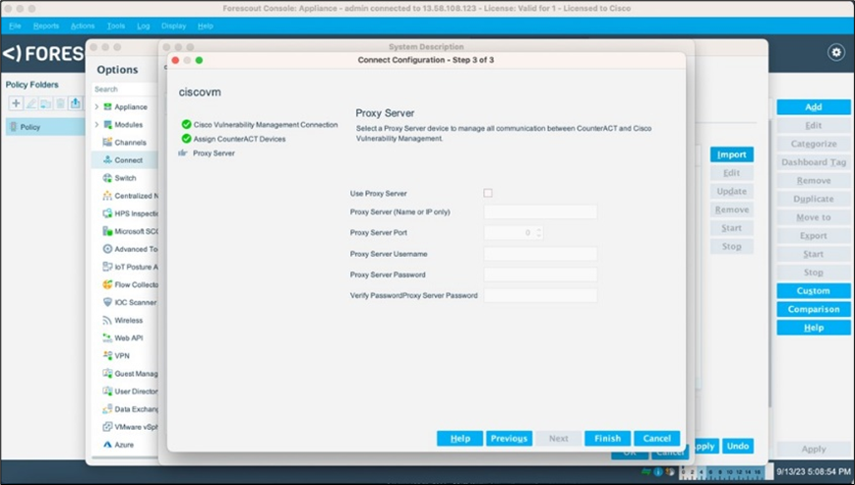Open the VMware vSphere icon

[x=107, y=427]
